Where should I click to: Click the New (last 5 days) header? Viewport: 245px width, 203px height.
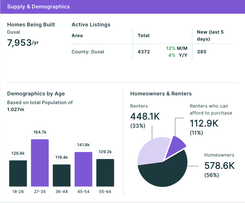210,35
